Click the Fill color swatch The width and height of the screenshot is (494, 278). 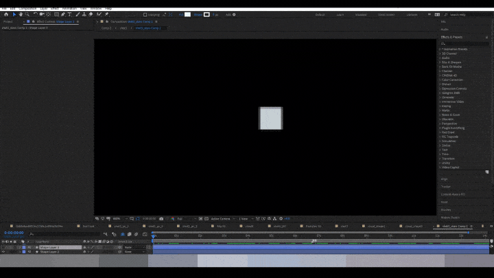pyautogui.click(x=187, y=14)
